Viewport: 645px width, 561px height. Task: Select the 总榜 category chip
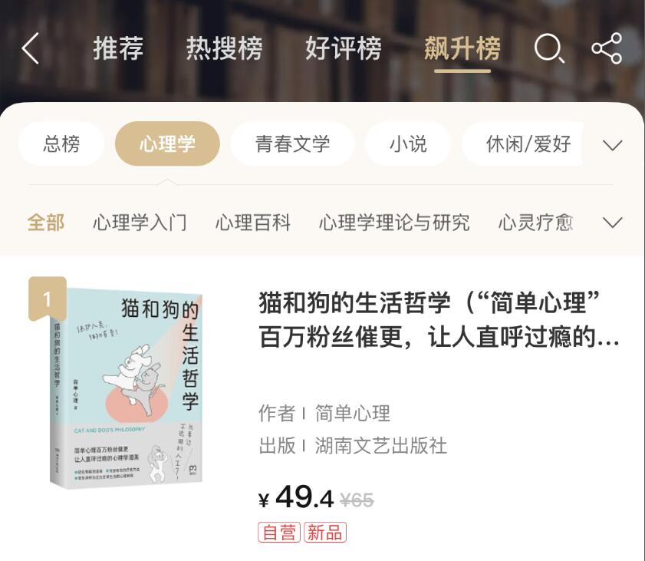coord(61,144)
